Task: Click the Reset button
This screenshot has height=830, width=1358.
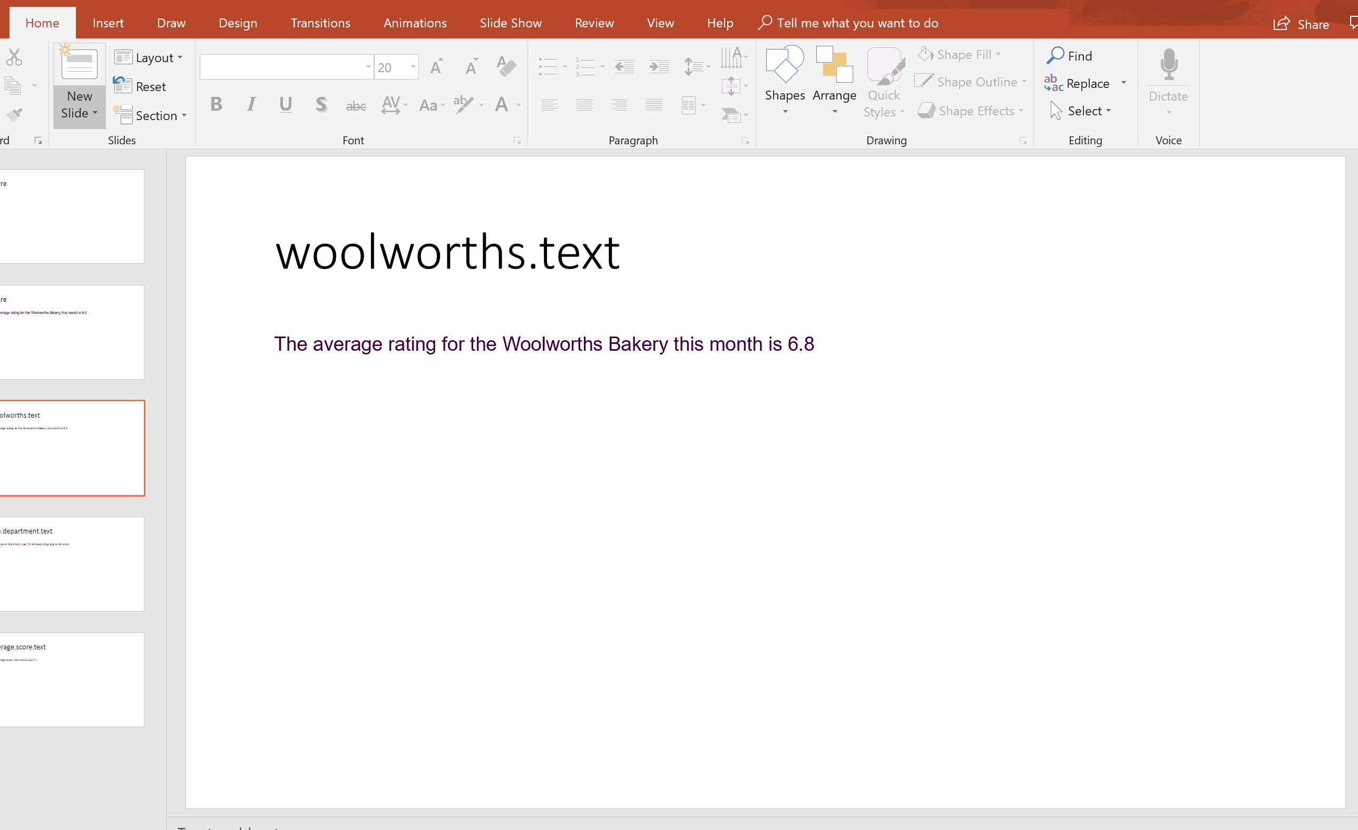Action: point(141,86)
